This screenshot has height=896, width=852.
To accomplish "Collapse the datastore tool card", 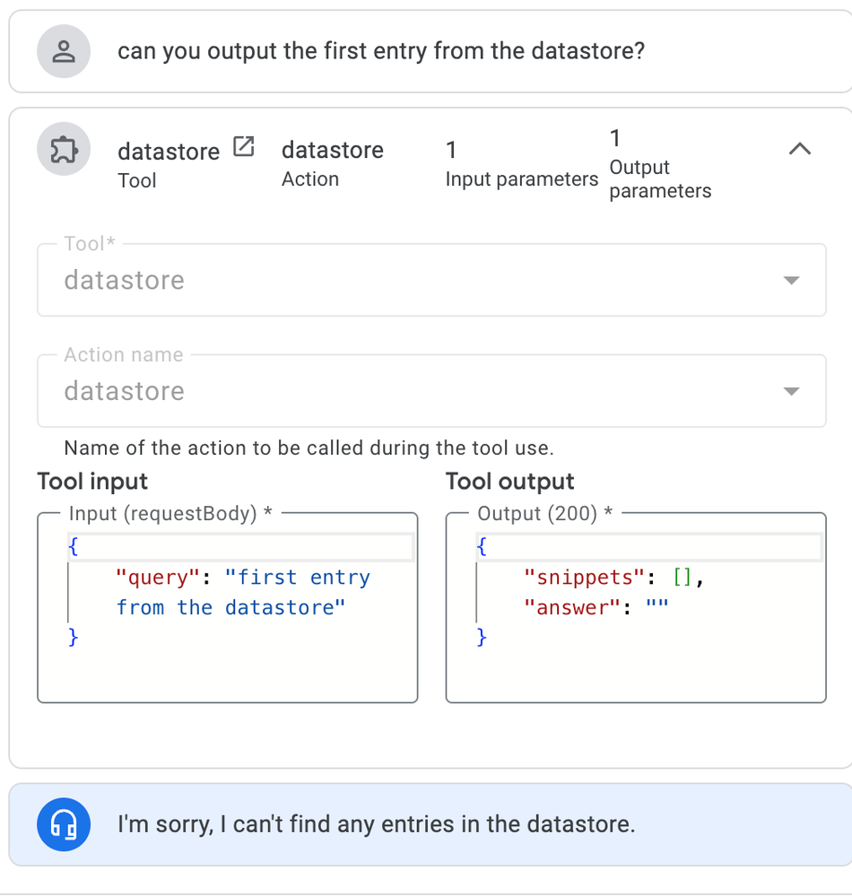I will [x=799, y=149].
